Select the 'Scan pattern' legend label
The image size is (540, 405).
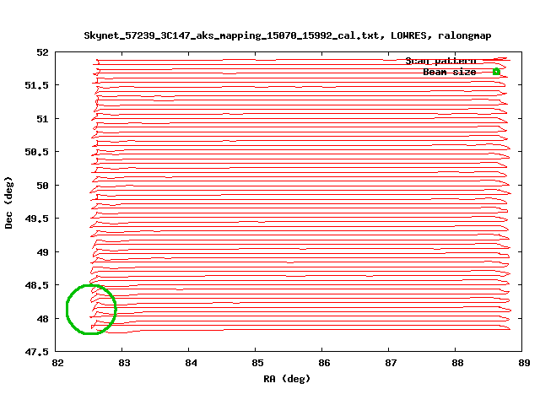pyautogui.click(x=440, y=61)
